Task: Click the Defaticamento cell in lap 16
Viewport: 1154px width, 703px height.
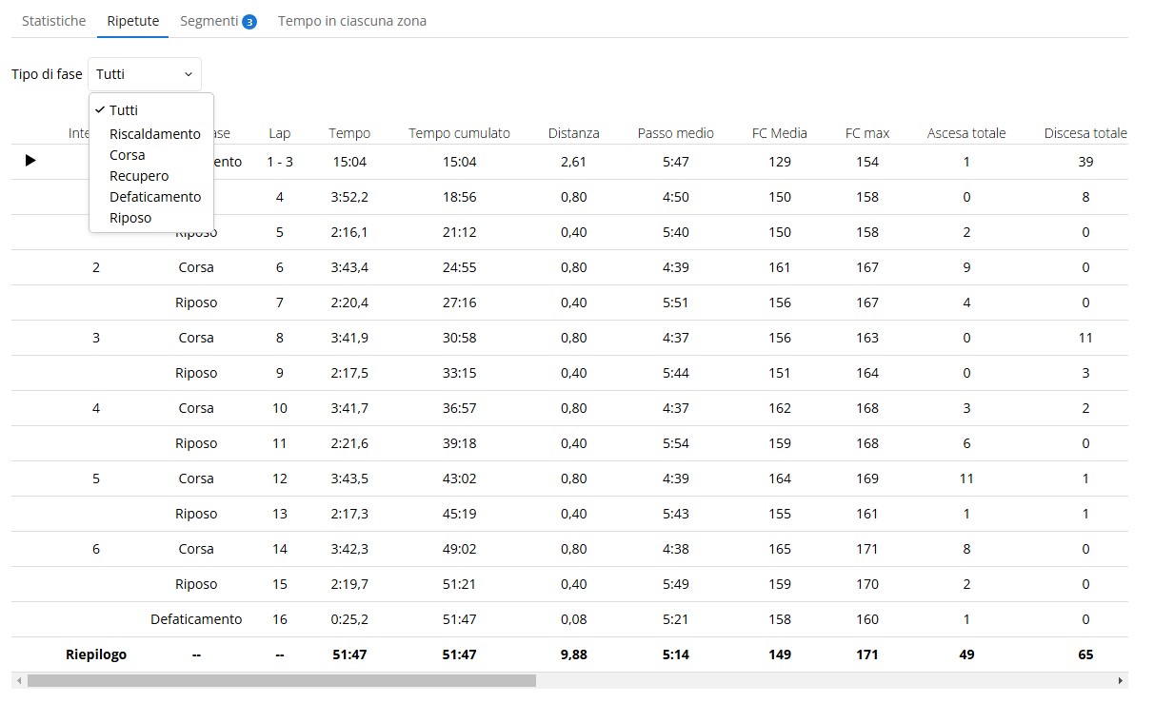Action: 196,619
